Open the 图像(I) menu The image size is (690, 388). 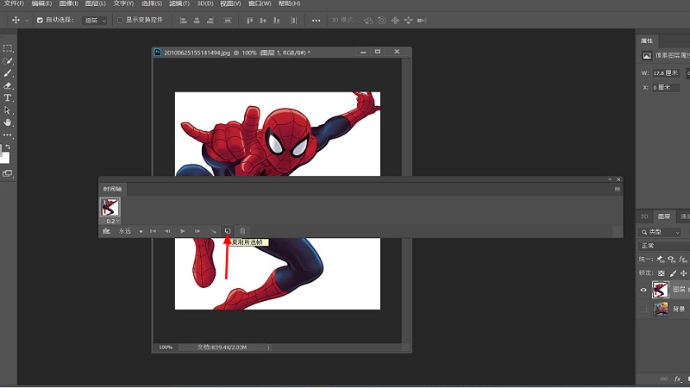69,3
